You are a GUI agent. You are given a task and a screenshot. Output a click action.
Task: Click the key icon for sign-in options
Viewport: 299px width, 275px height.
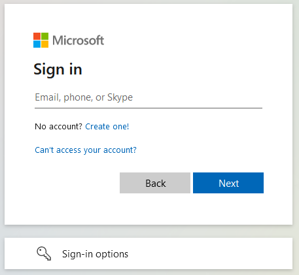[44, 253]
